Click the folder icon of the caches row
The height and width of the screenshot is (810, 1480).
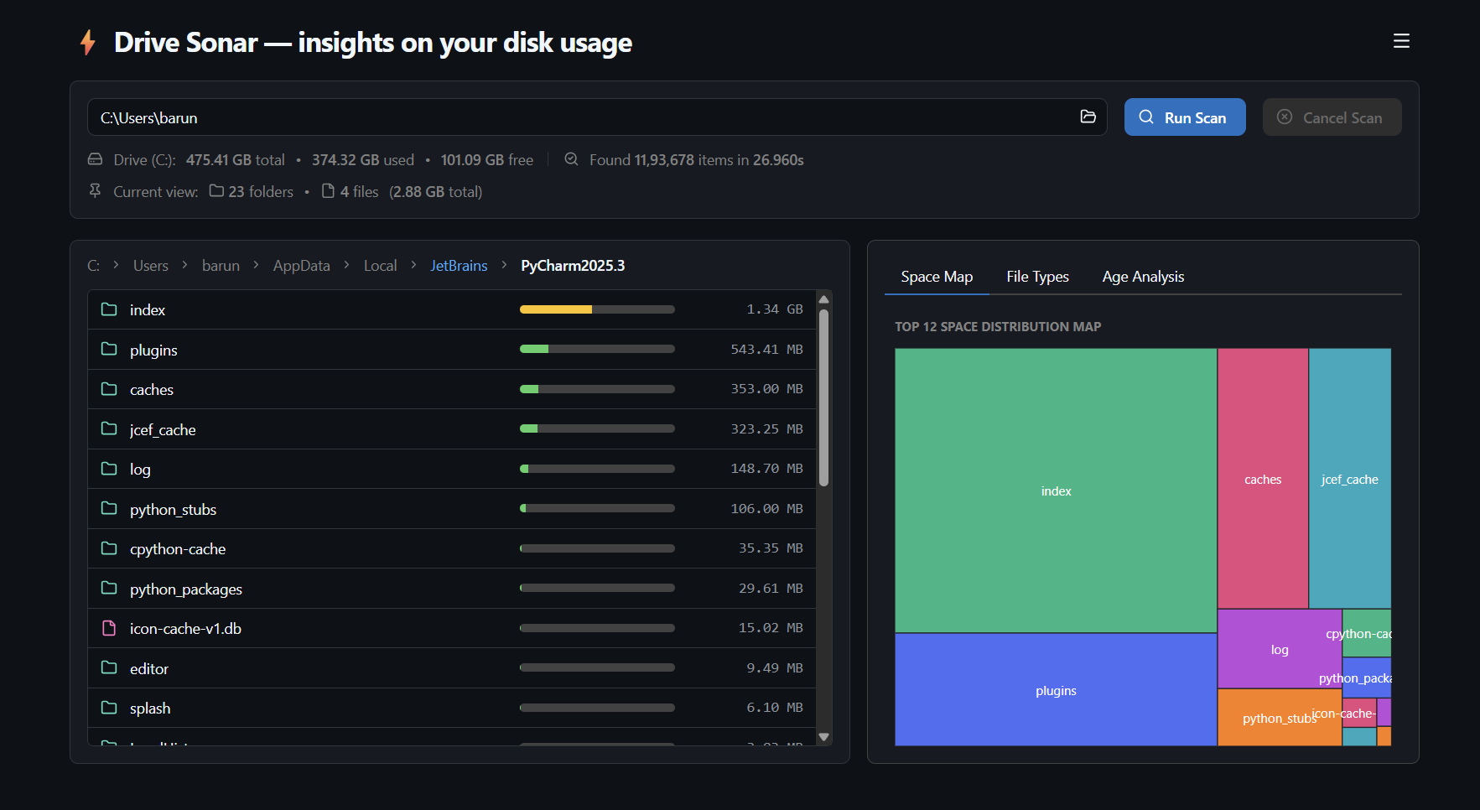pos(109,389)
